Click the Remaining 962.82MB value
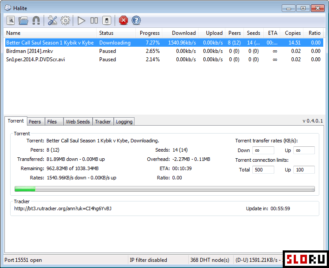 pos(72,168)
